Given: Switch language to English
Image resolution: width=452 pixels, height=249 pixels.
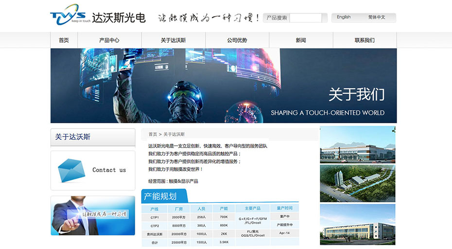Looking at the screenshot, I should pyautogui.click(x=344, y=17).
